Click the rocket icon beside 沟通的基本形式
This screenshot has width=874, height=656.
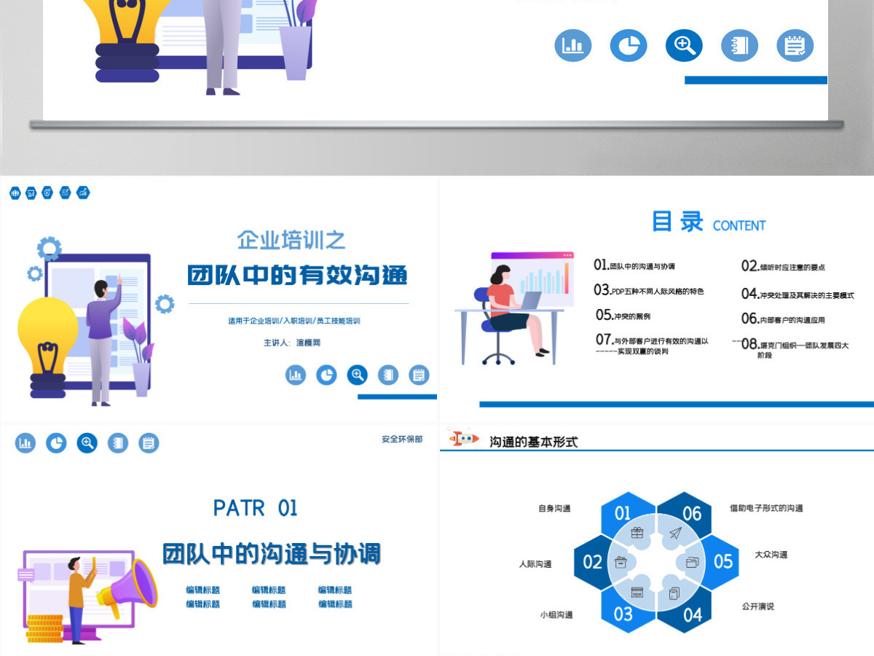(x=464, y=438)
